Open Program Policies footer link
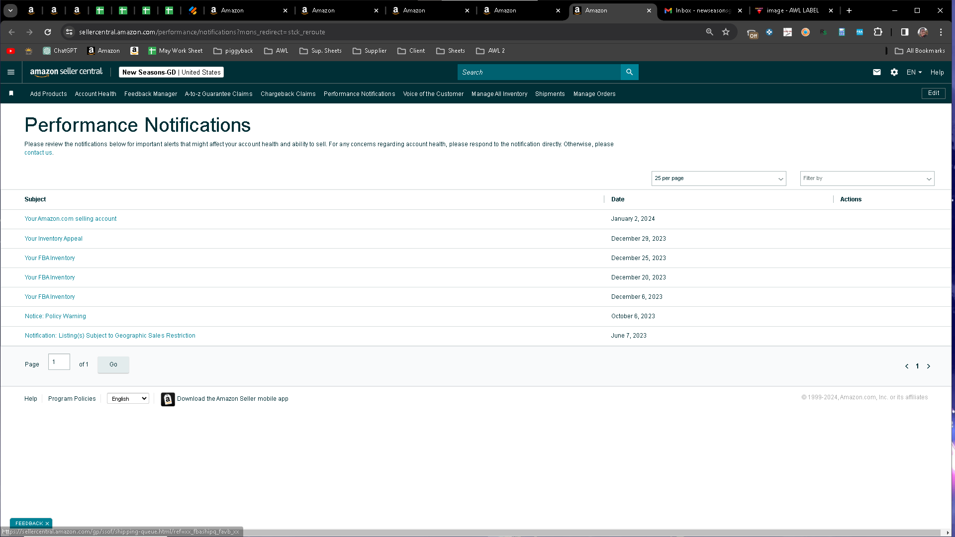Screen dimensions: 955x537 (72, 399)
